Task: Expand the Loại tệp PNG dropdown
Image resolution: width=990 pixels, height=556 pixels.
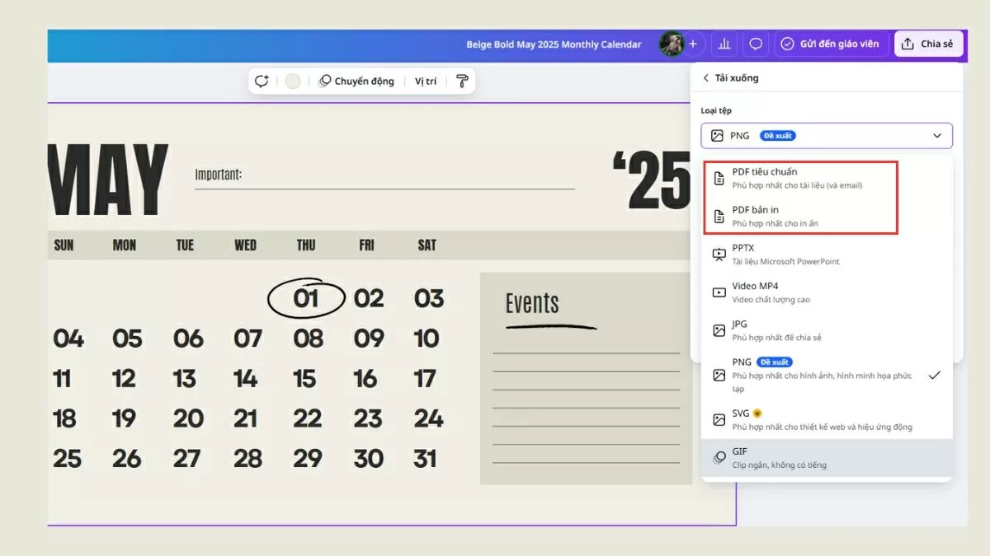Action: pyautogui.click(x=826, y=136)
